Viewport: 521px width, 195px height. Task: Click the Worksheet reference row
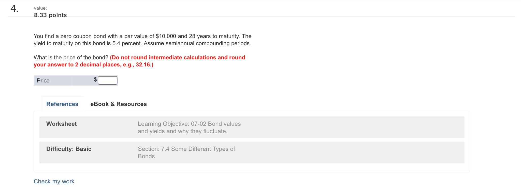[252, 127]
